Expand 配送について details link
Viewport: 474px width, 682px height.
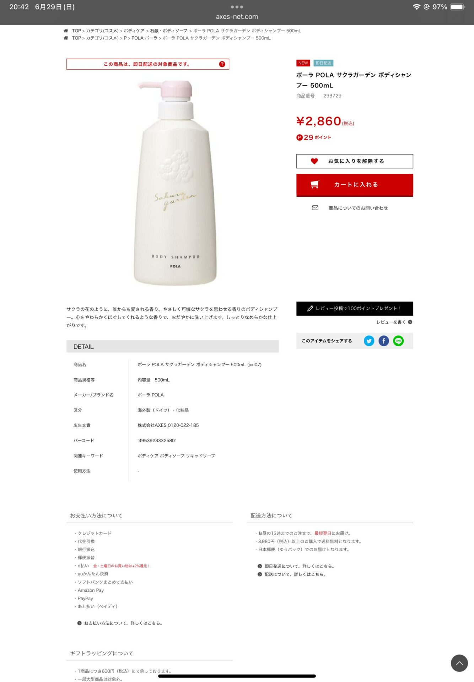point(292,574)
